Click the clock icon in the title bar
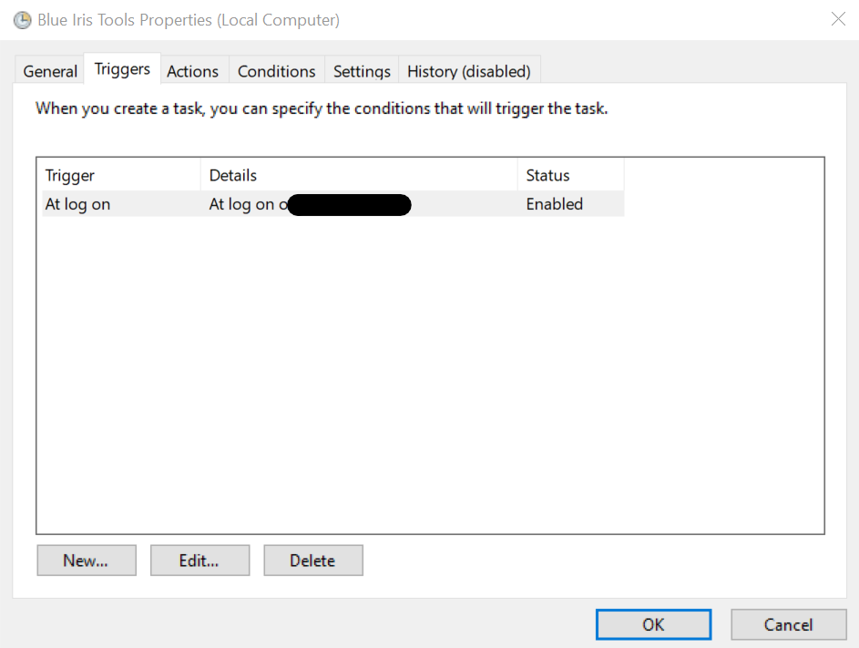Viewport: 859px width, 648px height. click(x=22, y=19)
